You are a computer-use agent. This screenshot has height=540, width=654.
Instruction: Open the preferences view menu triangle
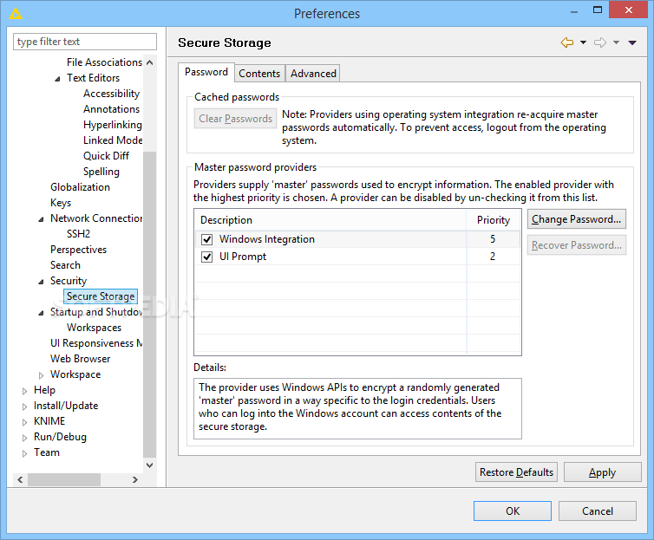pyautogui.click(x=632, y=42)
